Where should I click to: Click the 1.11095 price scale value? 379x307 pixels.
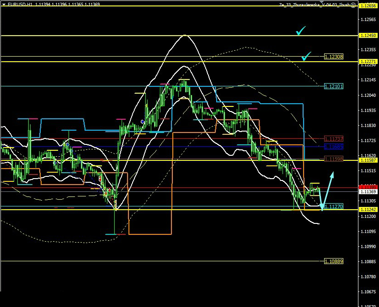coord(368,232)
